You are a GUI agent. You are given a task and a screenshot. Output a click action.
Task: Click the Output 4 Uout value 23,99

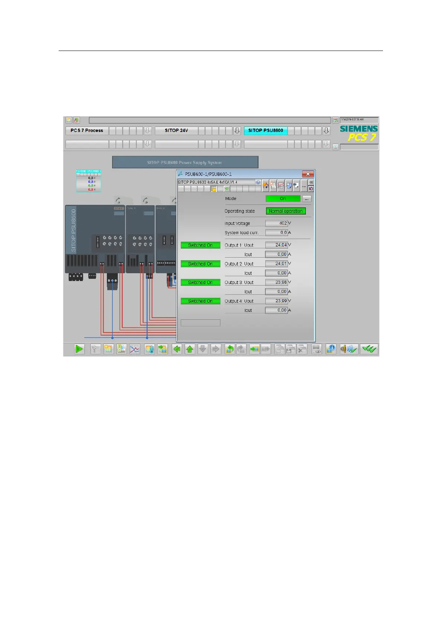click(276, 301)
